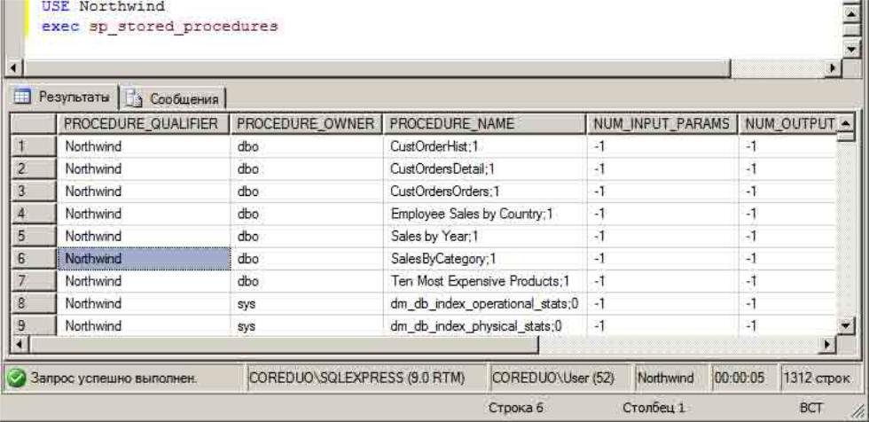Select the PROCEDURE_OWNER column header
Image resolution: width=869 pixels, height=422 pixels.
pyautogui.click(x=306, y=125)
